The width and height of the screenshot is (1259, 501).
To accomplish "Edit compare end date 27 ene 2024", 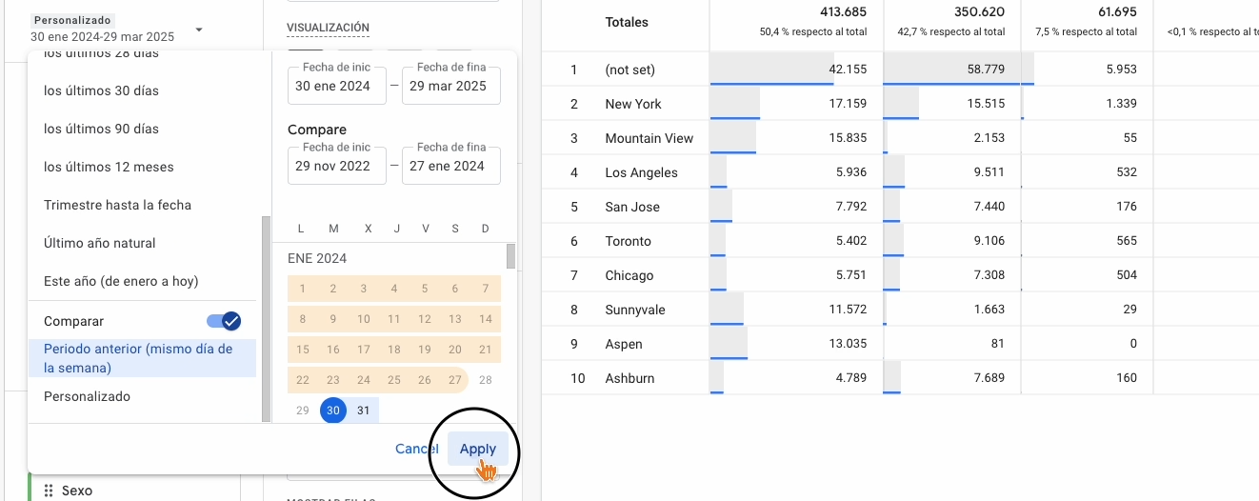I will [x=450, y=166].
